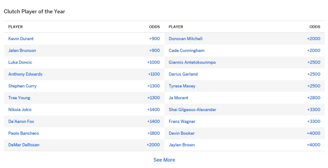The height and width of the screenshot is (168, 328).
Task: Click De'Aaron Fox player link
Action: point(22,122)
